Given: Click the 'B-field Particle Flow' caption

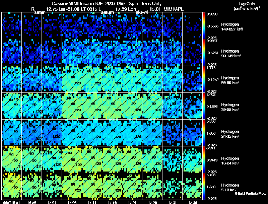Looking at the screenshot, I should (x=250, y=194).
